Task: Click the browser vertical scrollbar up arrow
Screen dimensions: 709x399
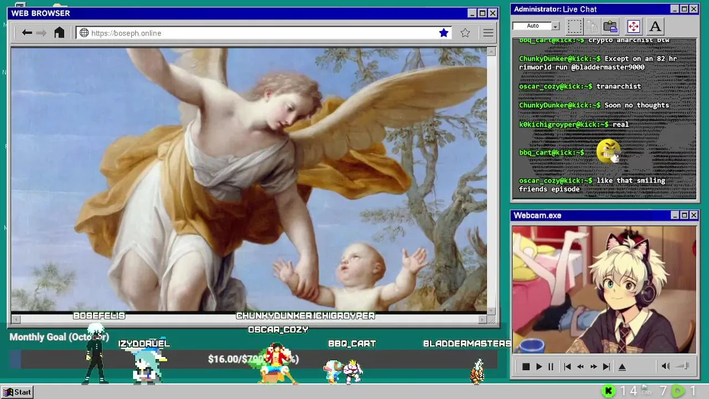Action: (491, 52)
